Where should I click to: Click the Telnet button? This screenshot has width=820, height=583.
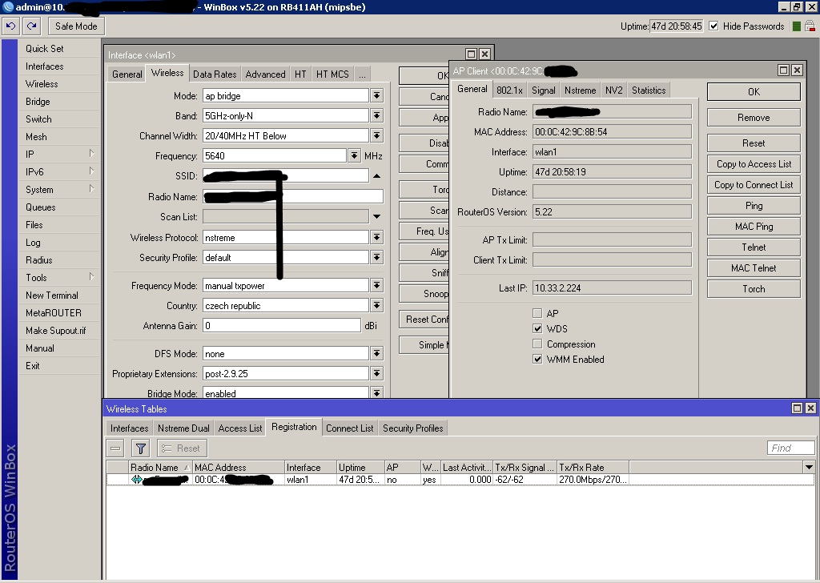(x=754, y=247)
